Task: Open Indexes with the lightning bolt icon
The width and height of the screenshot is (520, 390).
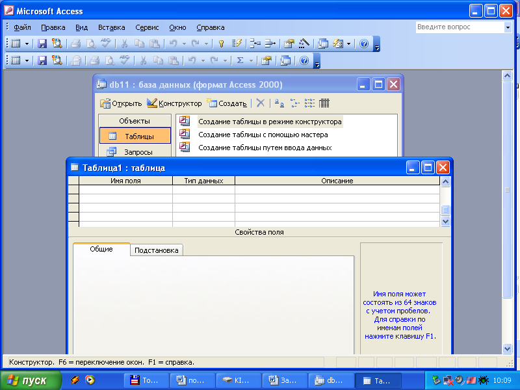Action: [237, 44]
